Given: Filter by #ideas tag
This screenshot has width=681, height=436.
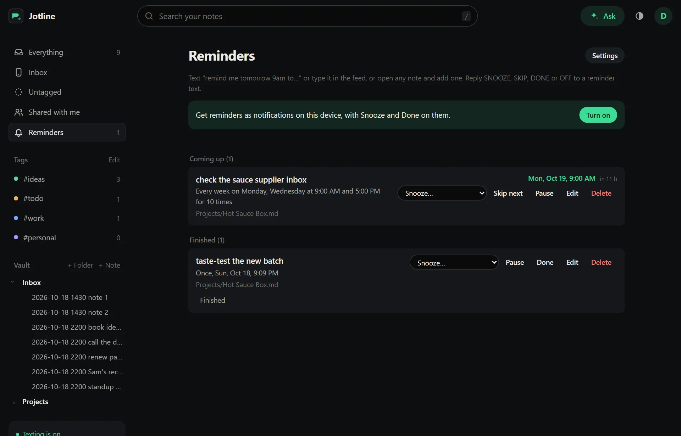Looking at the screenshot, I should click(67, 179).
